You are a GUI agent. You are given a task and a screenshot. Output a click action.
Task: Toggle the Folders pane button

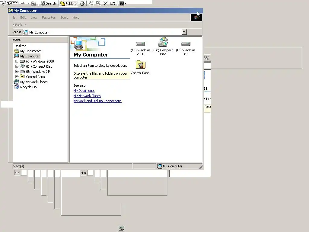pyautogui.click(x=68, y=3)
